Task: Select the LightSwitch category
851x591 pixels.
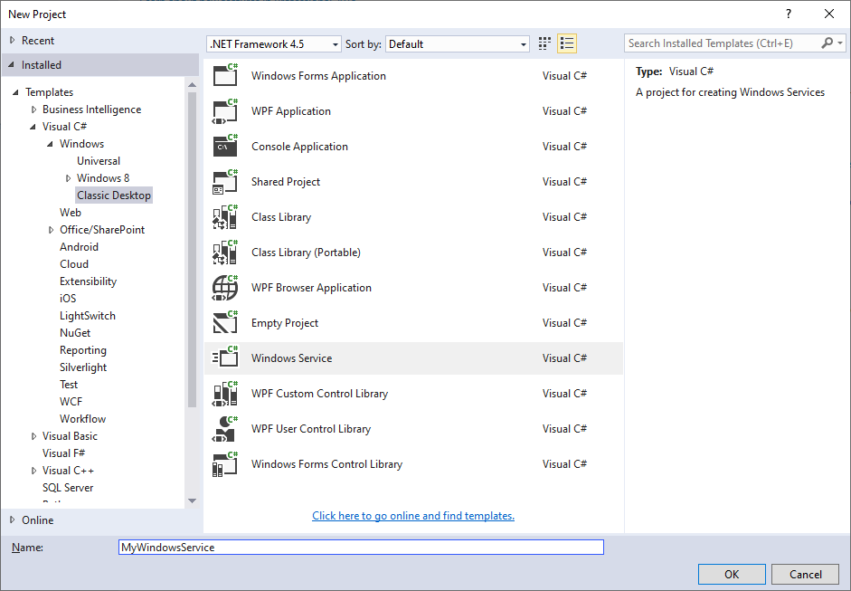Action: tap(88, 316)
